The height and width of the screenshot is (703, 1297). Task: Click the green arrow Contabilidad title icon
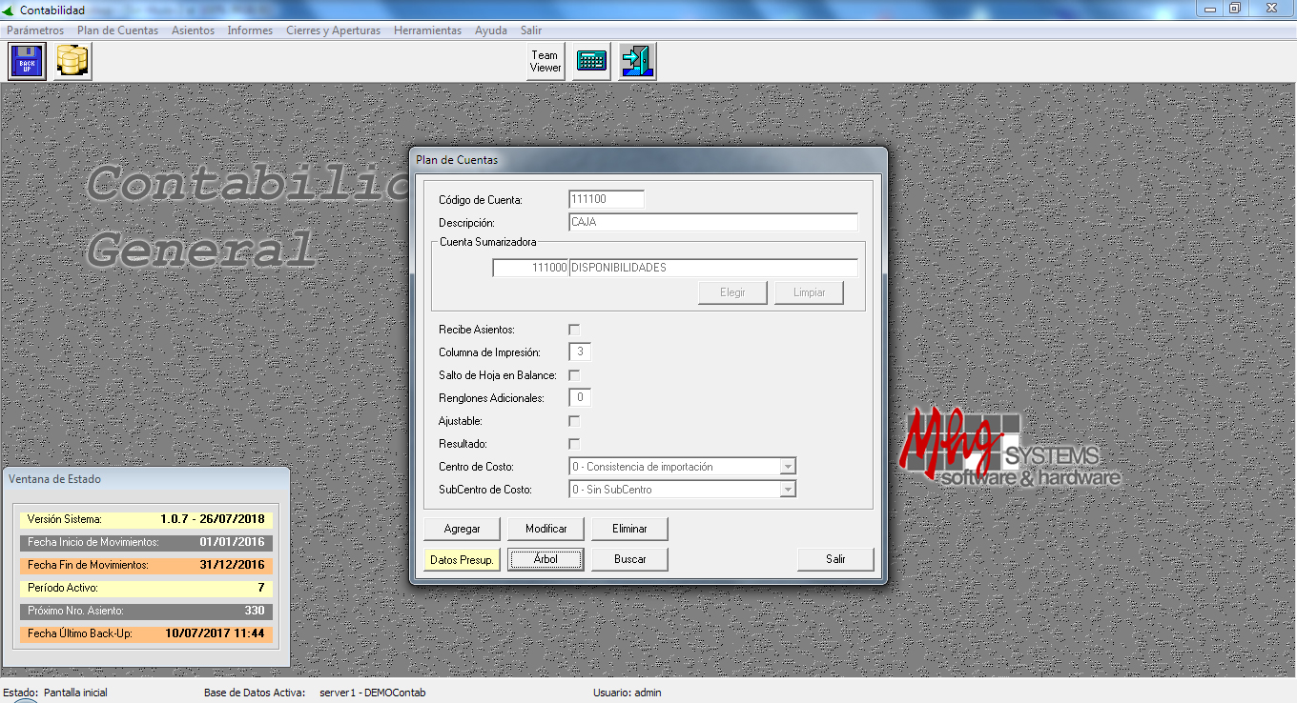point(10,10)
